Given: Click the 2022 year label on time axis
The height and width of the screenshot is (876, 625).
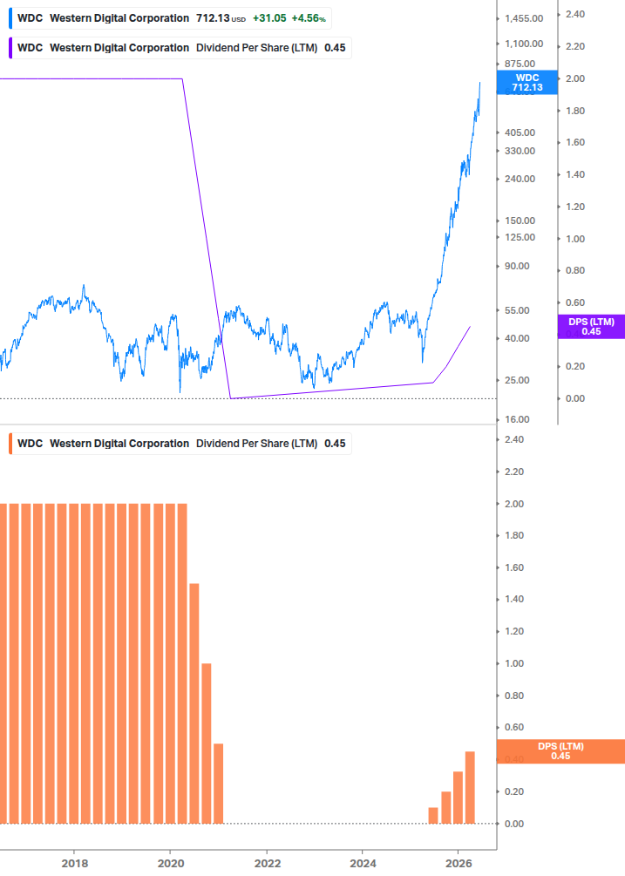Looking at the screenshot, I should click(x=268, y=864).
